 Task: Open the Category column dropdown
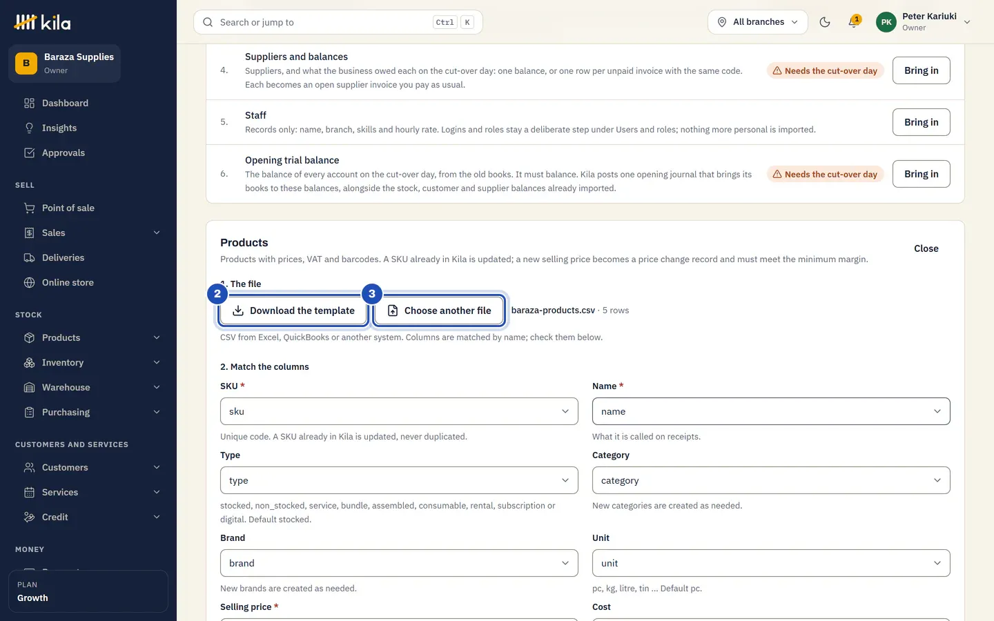coord(771,480)
